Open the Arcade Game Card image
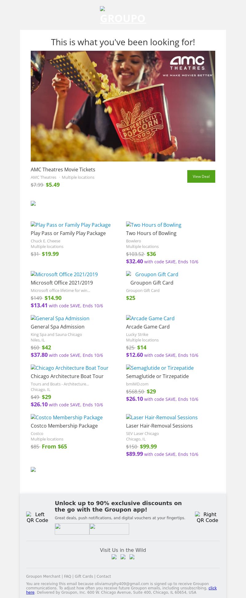Viewport: 246px width, 598px height. 150,318
